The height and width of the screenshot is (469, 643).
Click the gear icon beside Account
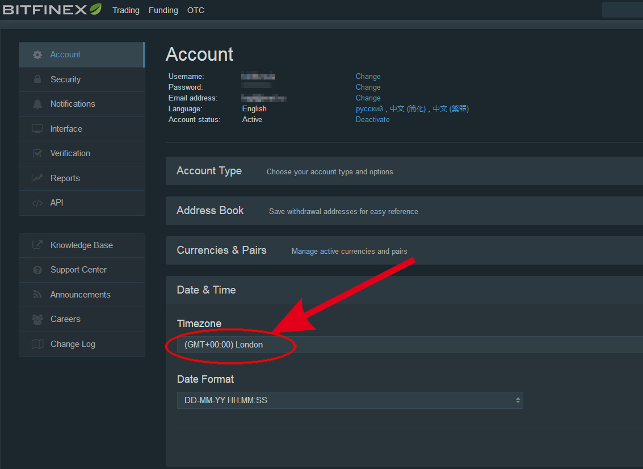click(x=37, y=55)
